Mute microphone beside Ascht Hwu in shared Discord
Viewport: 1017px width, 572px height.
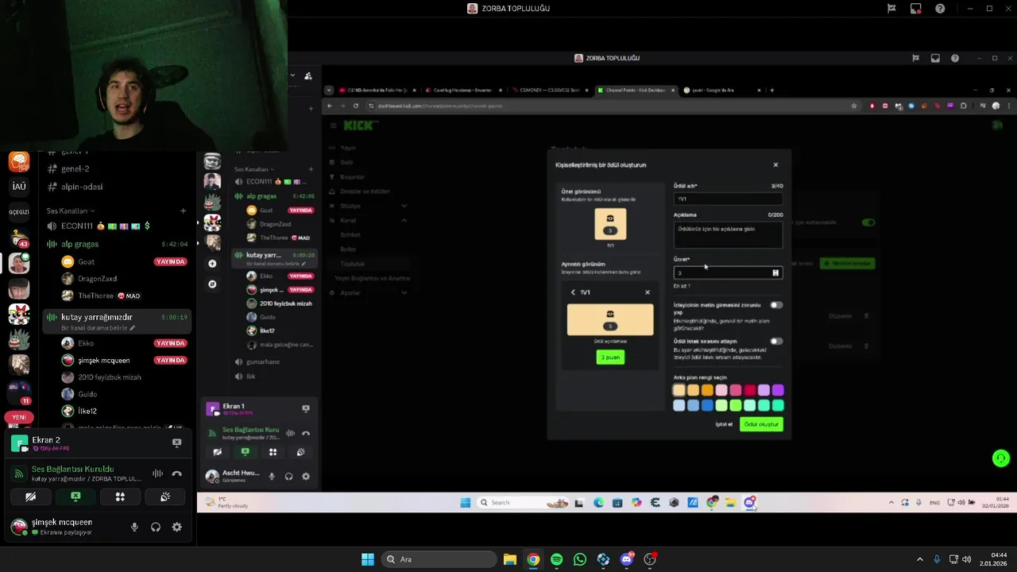tap(272, 477)
